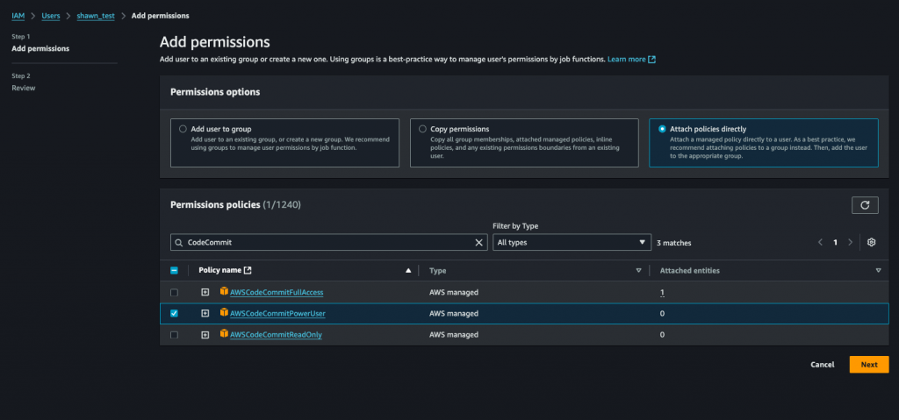Open the Filter by Type dropdown
The image size is (899, 420).
pos(571,242)
